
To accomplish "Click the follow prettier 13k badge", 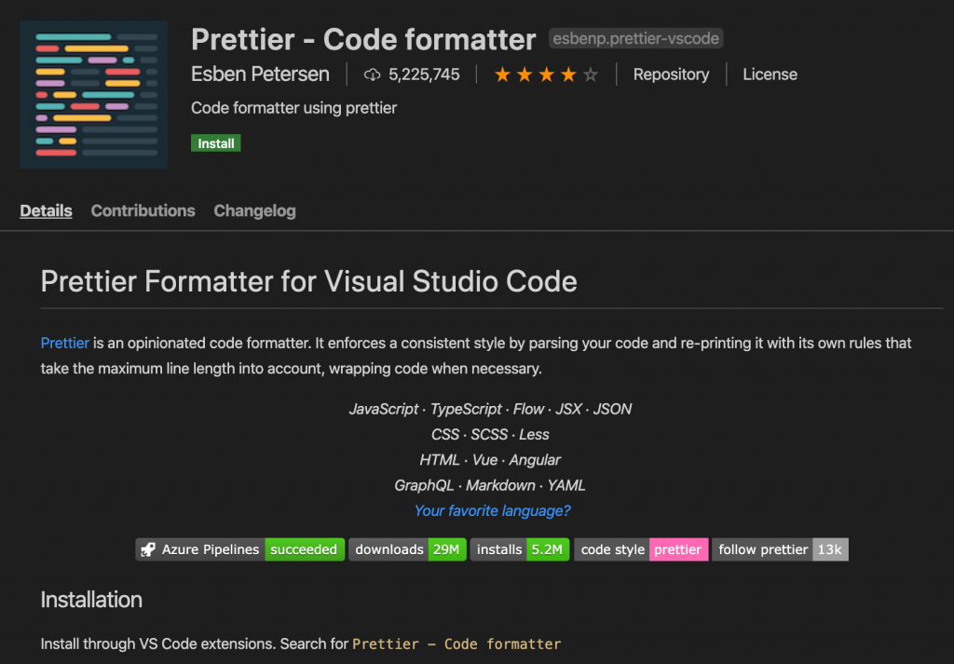I will (x=780, y=549).
